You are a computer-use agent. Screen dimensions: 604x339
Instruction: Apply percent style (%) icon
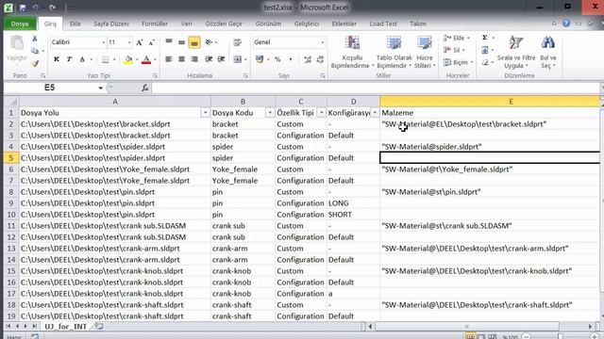[x=277, y=59]
